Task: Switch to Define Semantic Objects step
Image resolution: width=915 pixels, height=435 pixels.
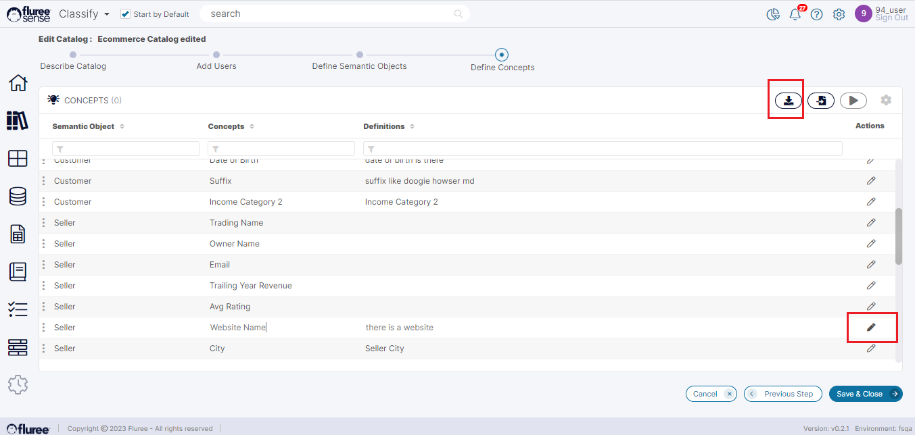Action: 360,55
